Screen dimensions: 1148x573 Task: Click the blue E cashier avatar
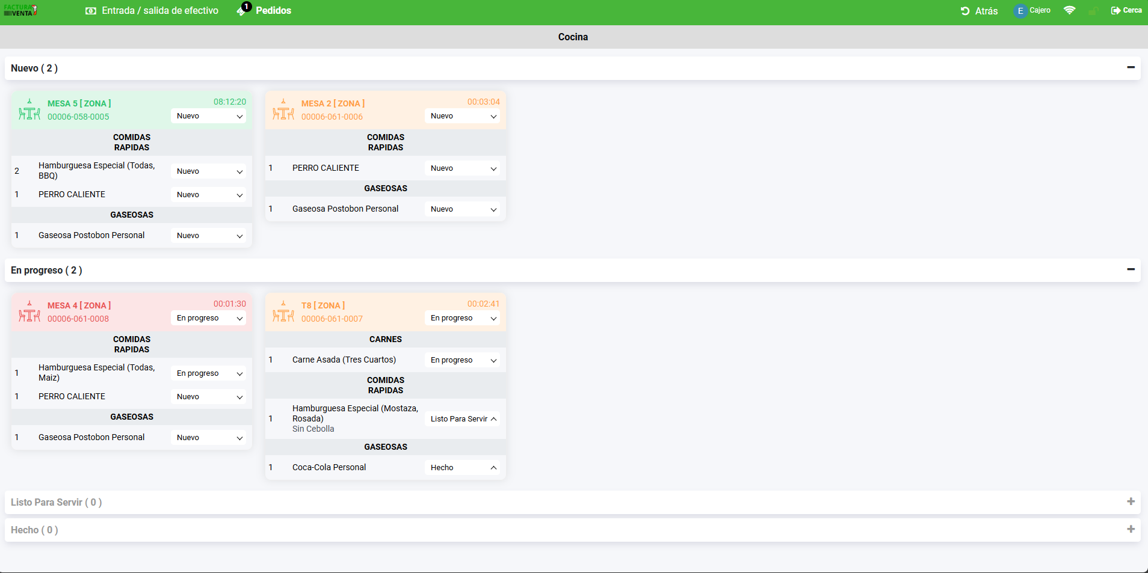[1020, 11]
